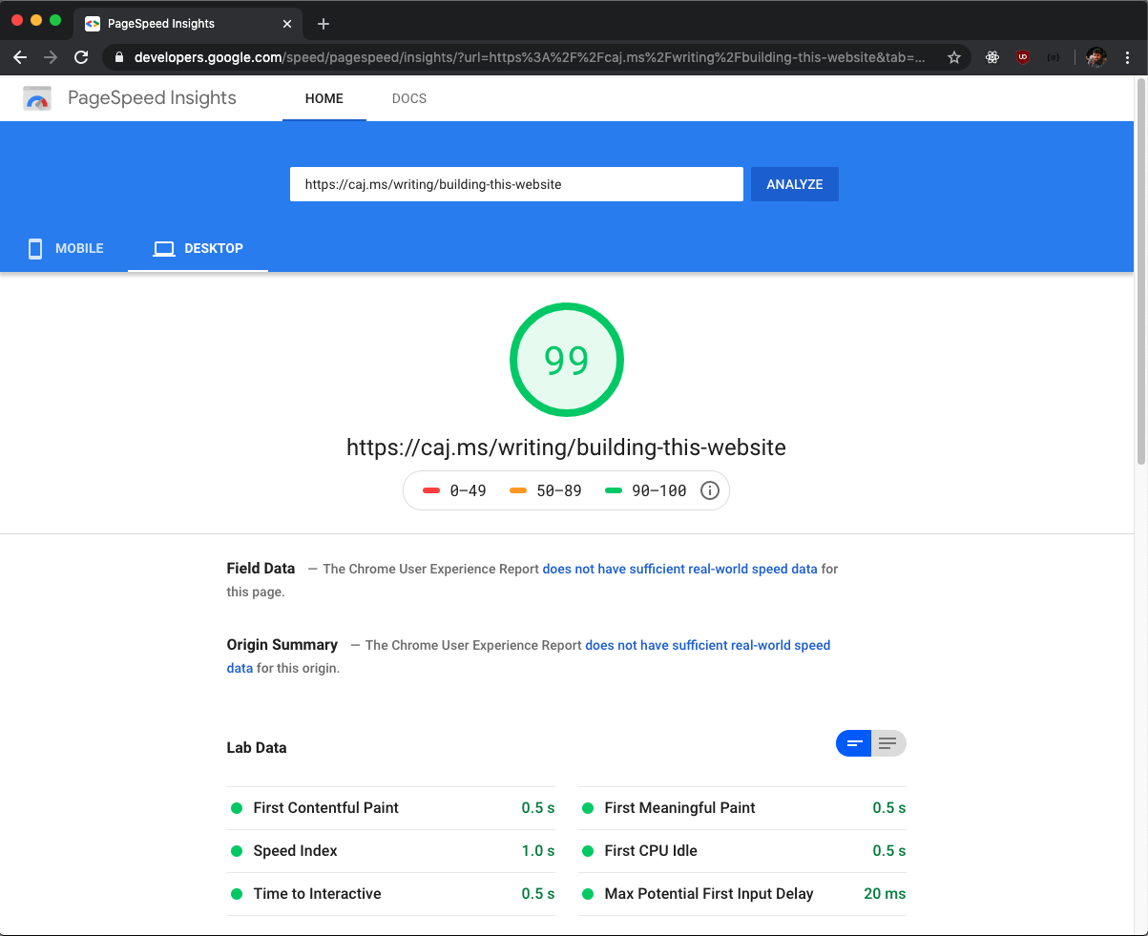
Task: Open a new tab with plus icon
Action: (x=324, y=24)
